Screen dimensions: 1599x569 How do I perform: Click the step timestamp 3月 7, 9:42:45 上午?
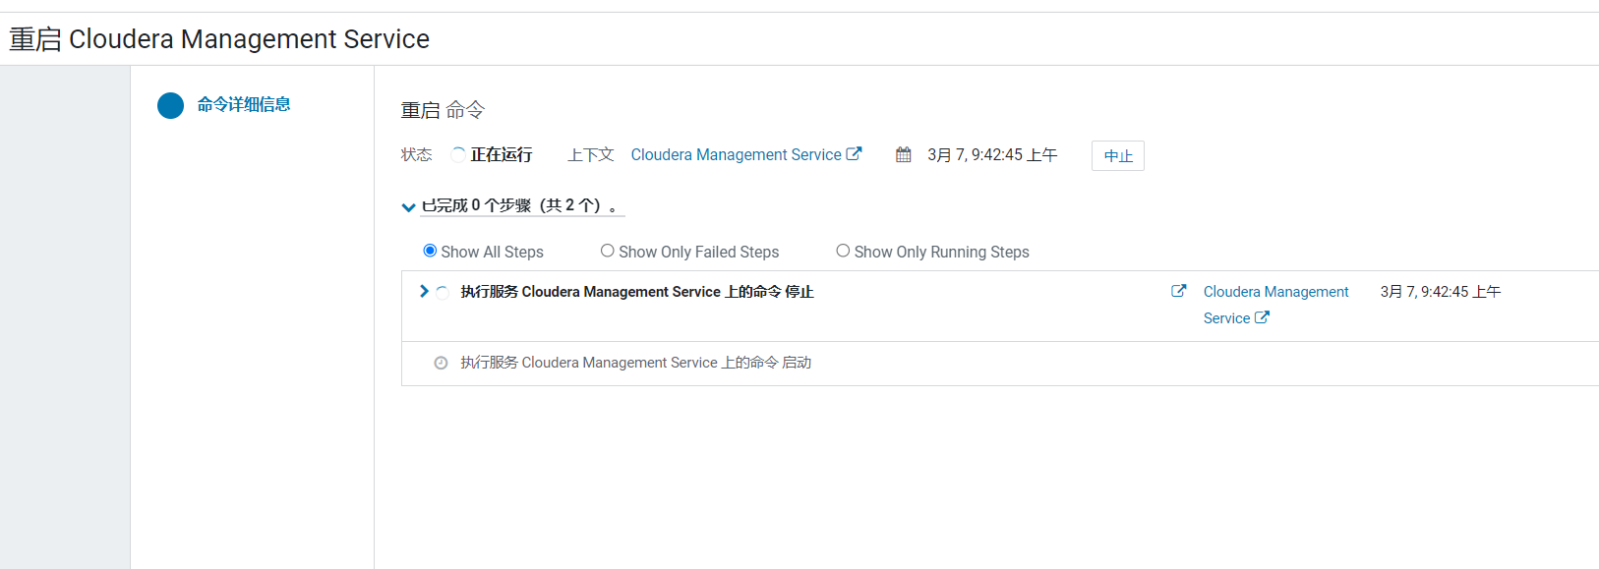(1441, 292)
